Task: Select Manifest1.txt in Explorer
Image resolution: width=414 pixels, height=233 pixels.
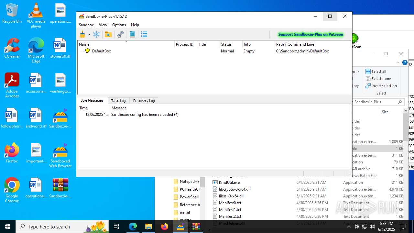Action: [x=230, y=210]
